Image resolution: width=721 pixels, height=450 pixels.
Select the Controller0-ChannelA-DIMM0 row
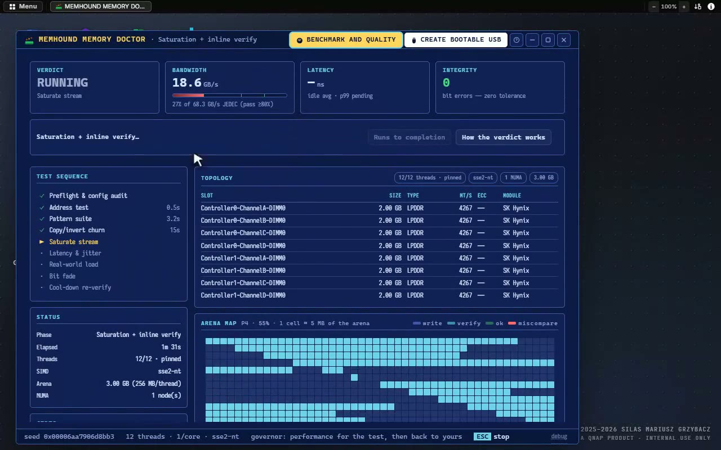(380, 208)
